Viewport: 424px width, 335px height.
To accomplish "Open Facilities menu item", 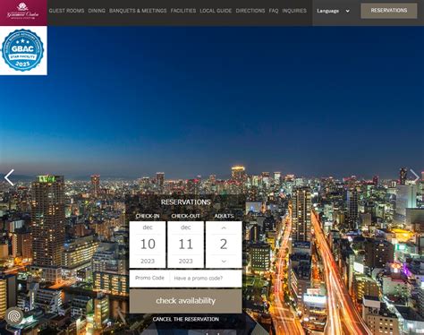I will (183, 11).
